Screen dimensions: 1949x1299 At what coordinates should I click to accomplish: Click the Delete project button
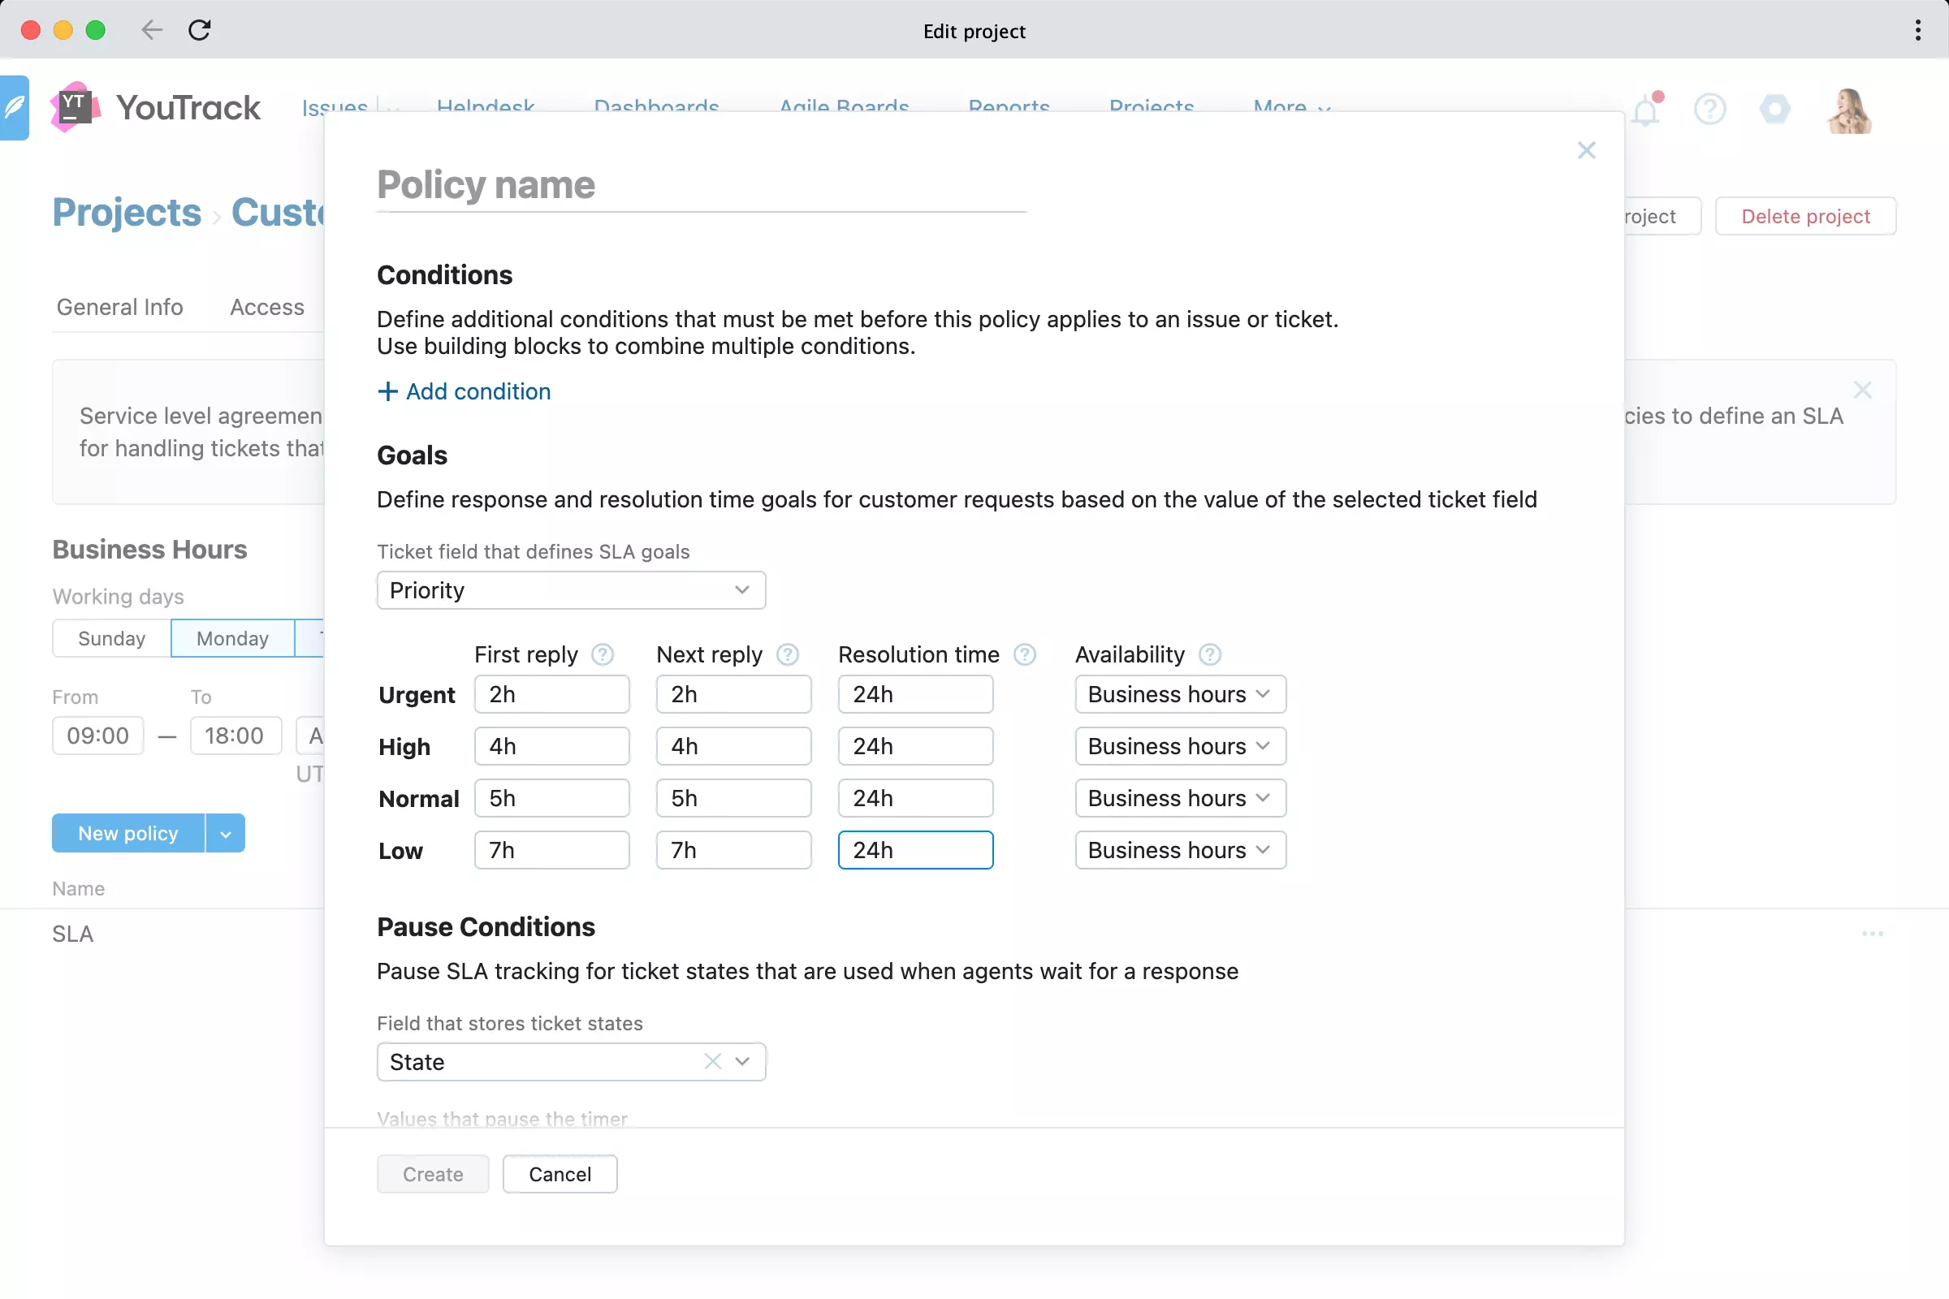point(1805,215)
